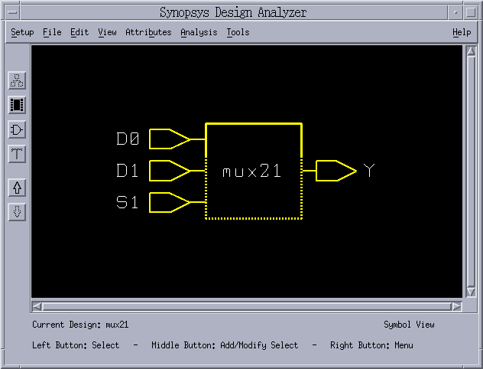Maximize the Design Analyzer window

click(471, 12)
